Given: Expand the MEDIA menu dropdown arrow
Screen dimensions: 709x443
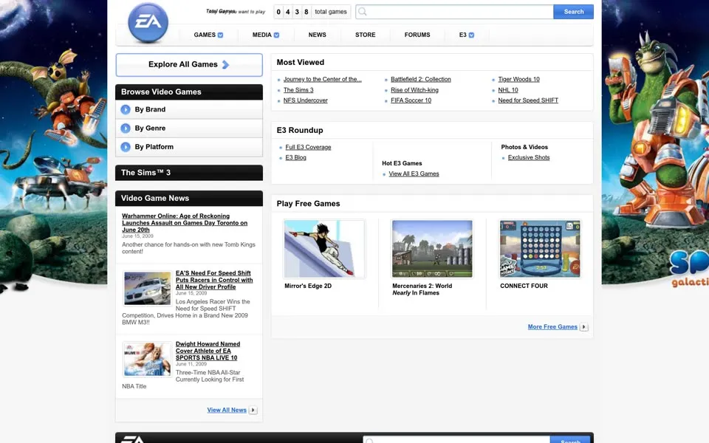Looking at the screenshot, I should coord(277,35).
